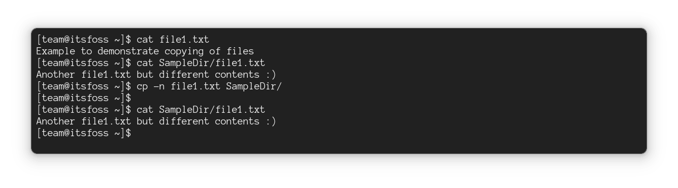Click the first 'cat SampleDir/file1.txt' command
The height and width of the screenshot is (188, 678).
point(201,63)
